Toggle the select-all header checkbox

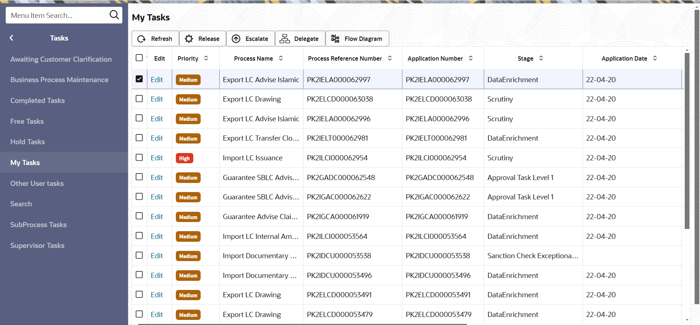139,58
